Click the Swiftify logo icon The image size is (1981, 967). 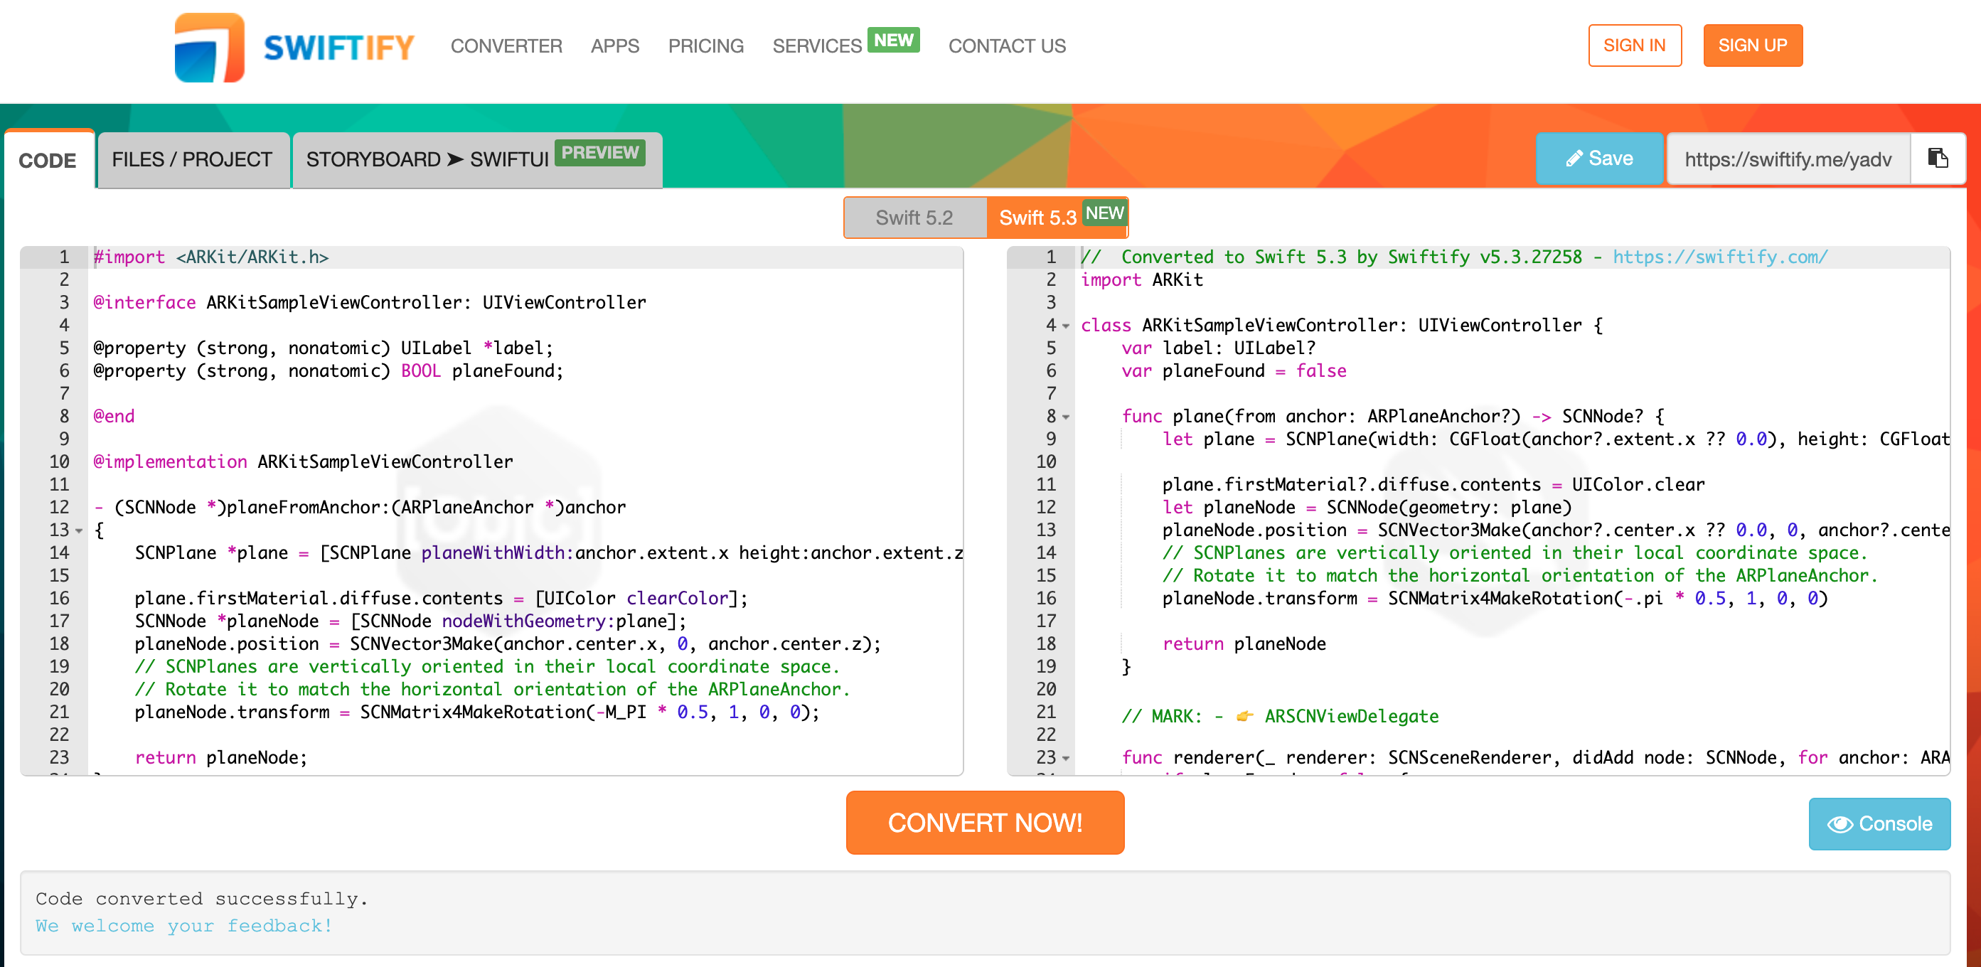click(x=209, y=47)
